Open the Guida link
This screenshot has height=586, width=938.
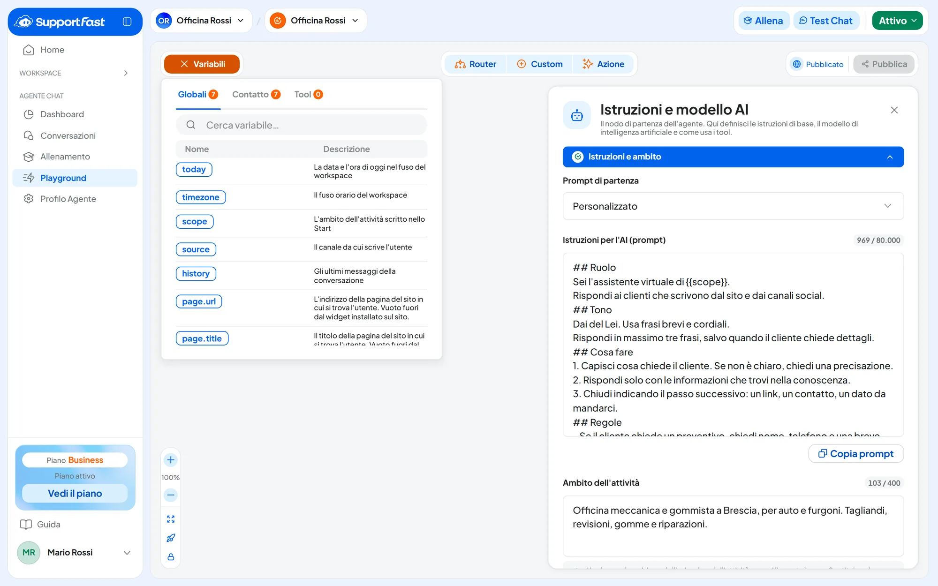click(40, 524)
